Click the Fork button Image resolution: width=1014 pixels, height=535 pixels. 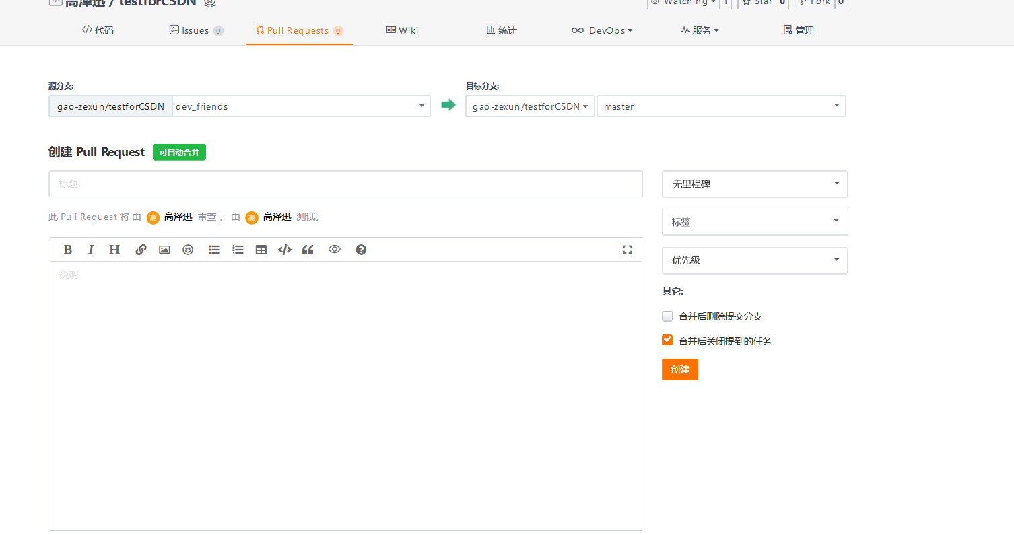(x=815, y=3)
